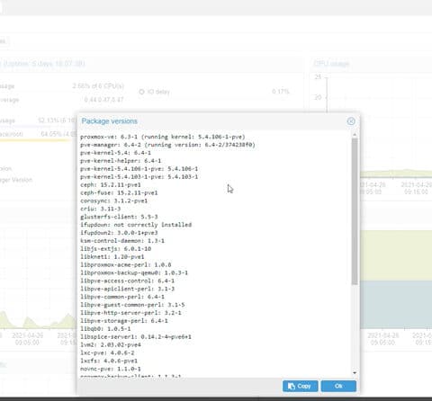The width and height of the screenshot is (432, 401).
Task: Click the line 'libpve-access-control: 6.4-1'
Action: (127, 281)
